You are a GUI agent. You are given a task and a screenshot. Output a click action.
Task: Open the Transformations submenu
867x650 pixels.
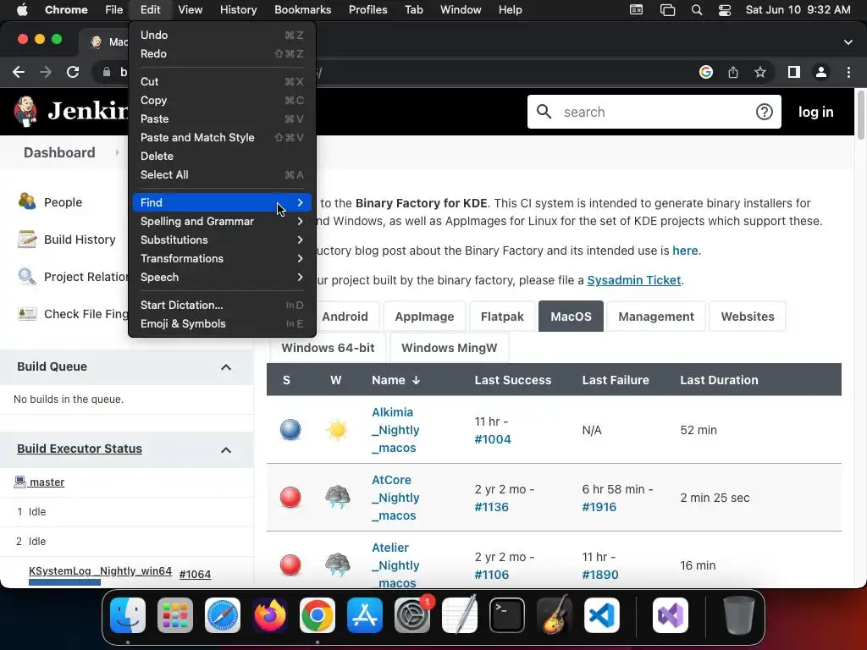click(222, 259)
